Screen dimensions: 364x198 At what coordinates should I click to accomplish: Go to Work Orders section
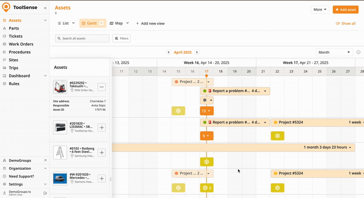21,44
